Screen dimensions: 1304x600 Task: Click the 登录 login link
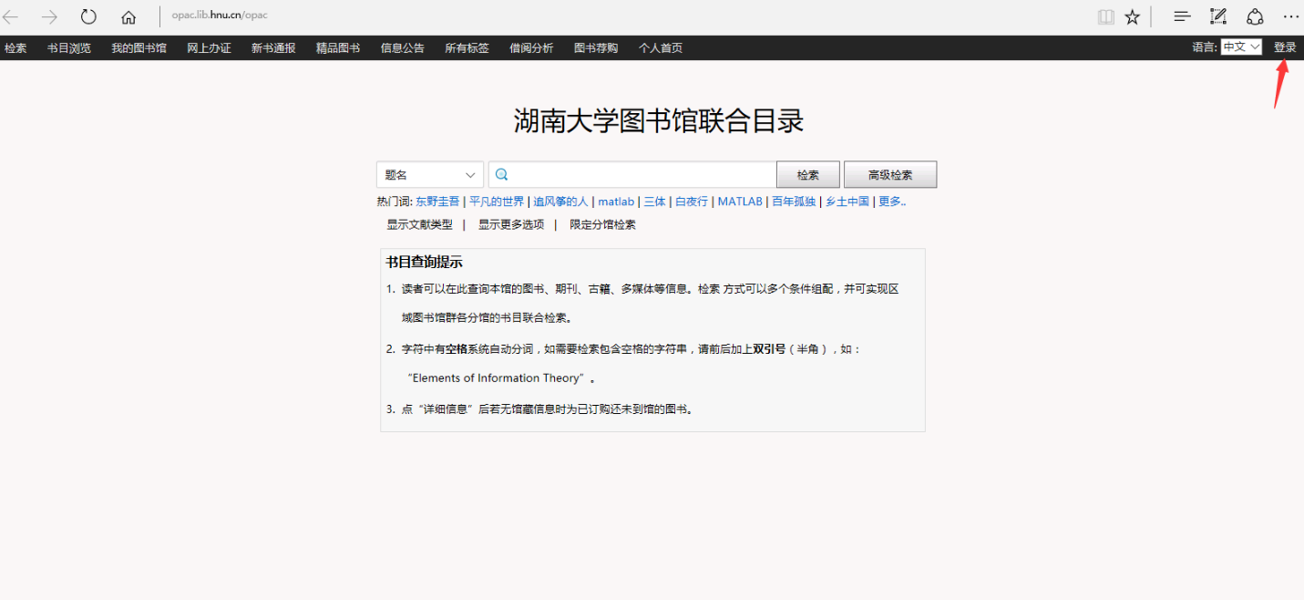1285,47
